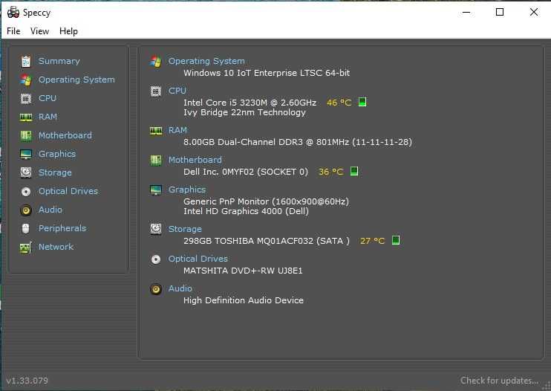The width and height of the screenshot is (551, 391).
Task: Open the Help menu
Action: (x=68, y=31)
